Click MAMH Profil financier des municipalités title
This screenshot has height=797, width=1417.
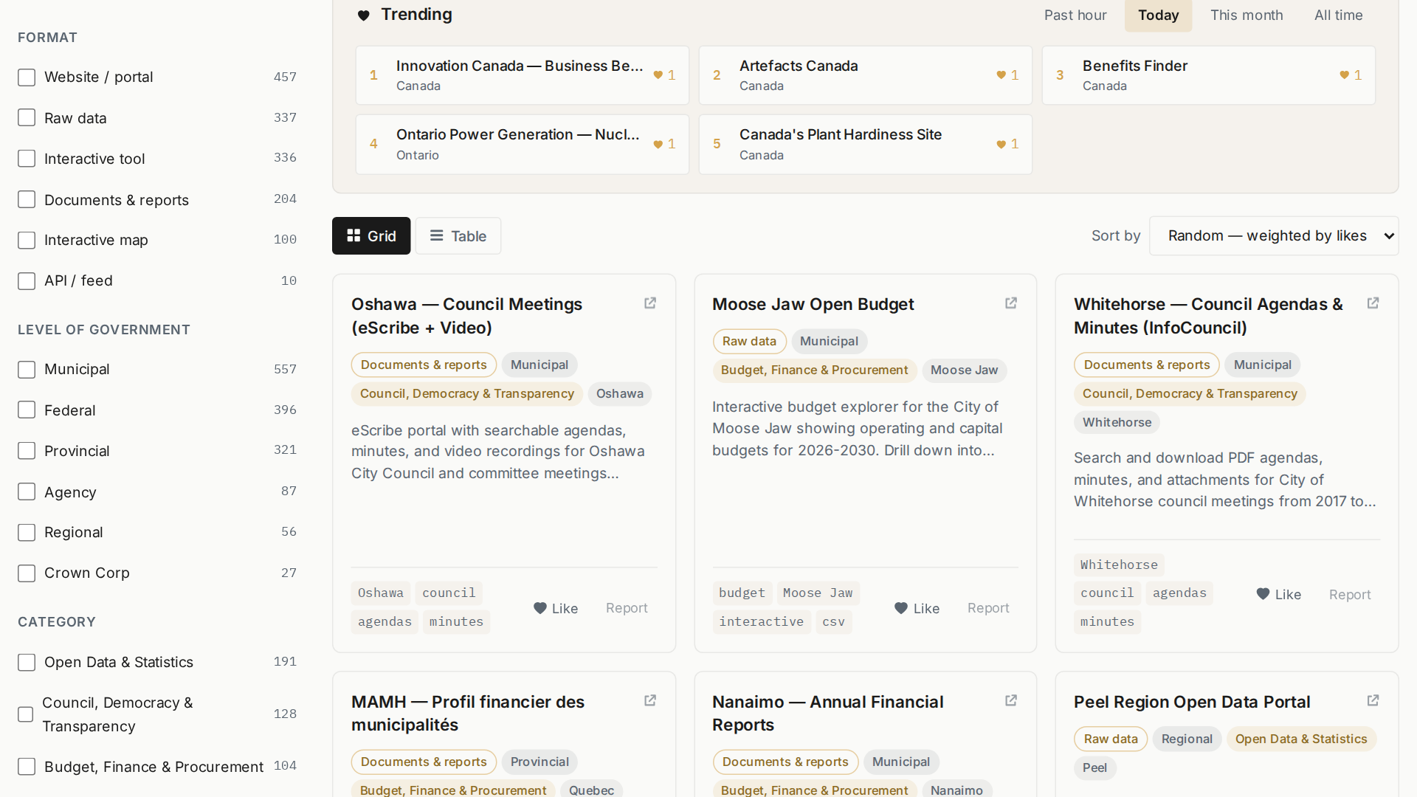coord(468,713)
